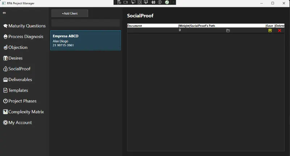Click the Delete column header
The image size is (290, 156).
point(280,26)
